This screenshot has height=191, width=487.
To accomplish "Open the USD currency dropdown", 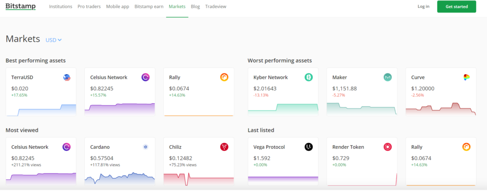I will point(54,40).
